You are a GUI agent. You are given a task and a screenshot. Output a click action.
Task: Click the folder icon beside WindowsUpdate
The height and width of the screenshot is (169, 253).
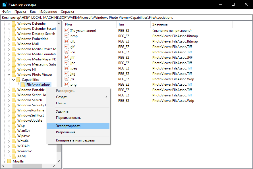14,121
